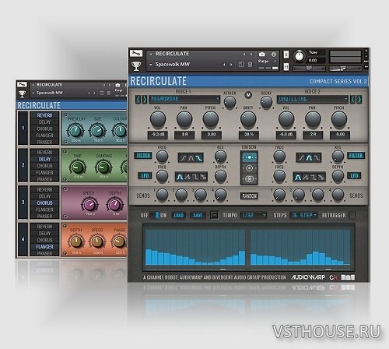
Task: Open the Voice 1 MEGADRONE sample dropdown
Action: [184, 99]
